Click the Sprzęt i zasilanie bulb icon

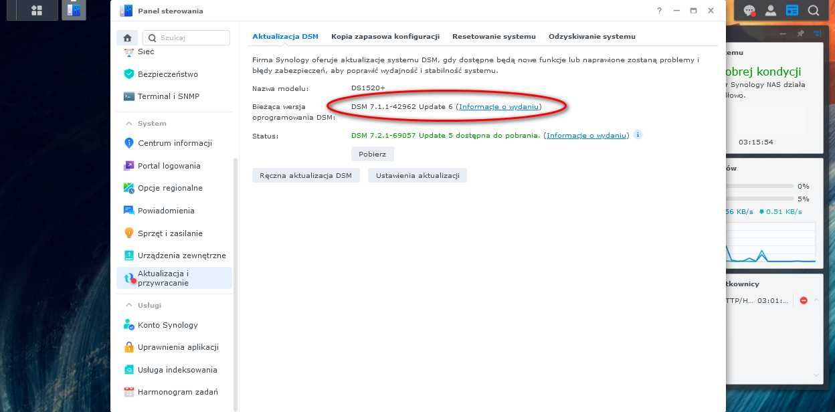129,233
